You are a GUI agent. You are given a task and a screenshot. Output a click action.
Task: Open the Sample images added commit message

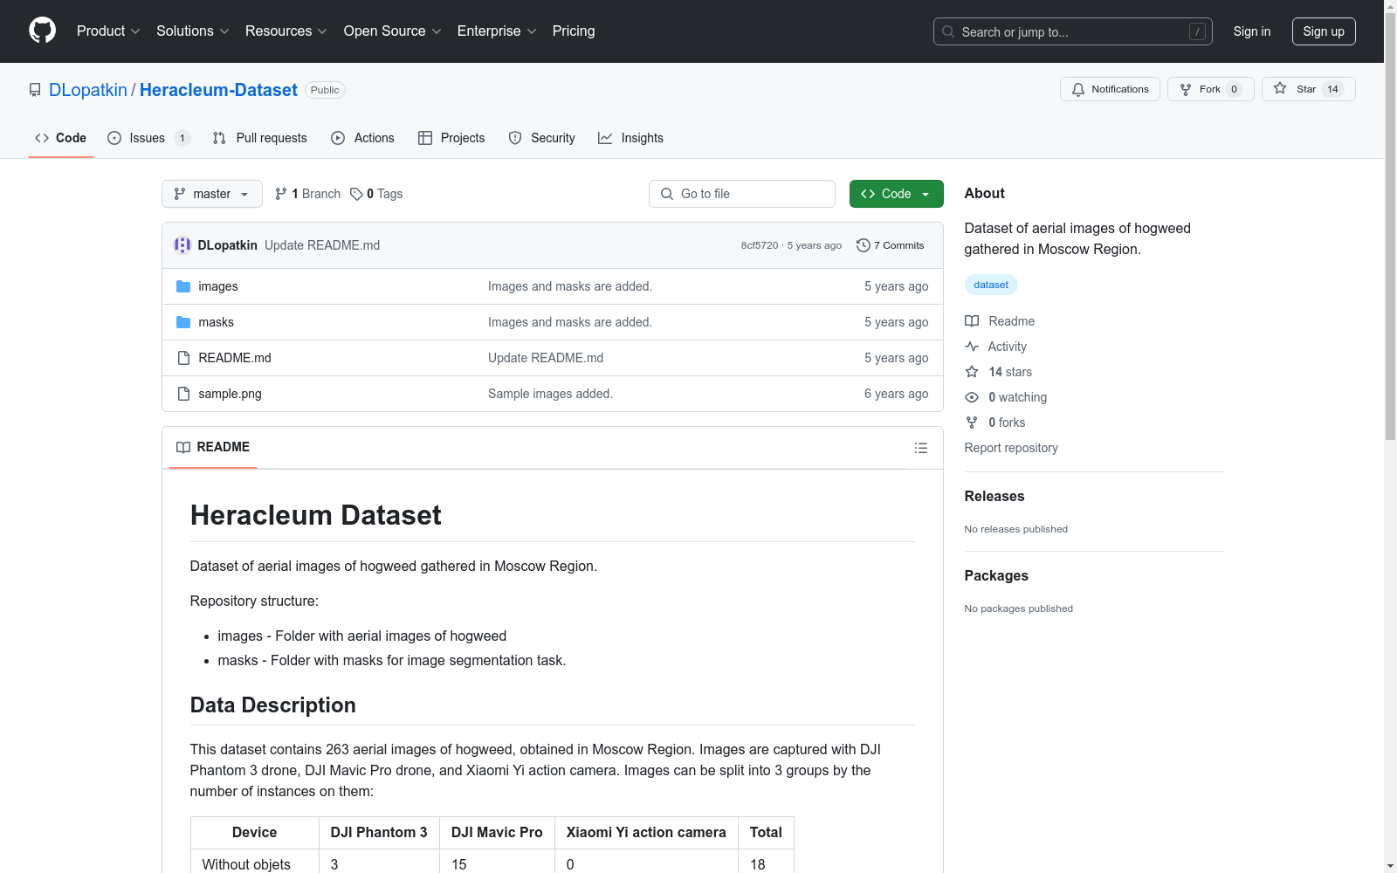(550, 394)
